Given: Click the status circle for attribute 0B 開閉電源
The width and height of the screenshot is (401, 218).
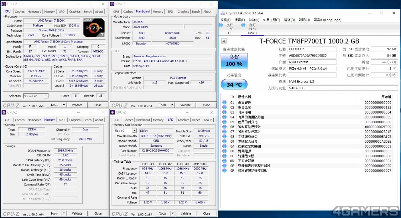Looking at the screenshot, I should click(224, 151).
